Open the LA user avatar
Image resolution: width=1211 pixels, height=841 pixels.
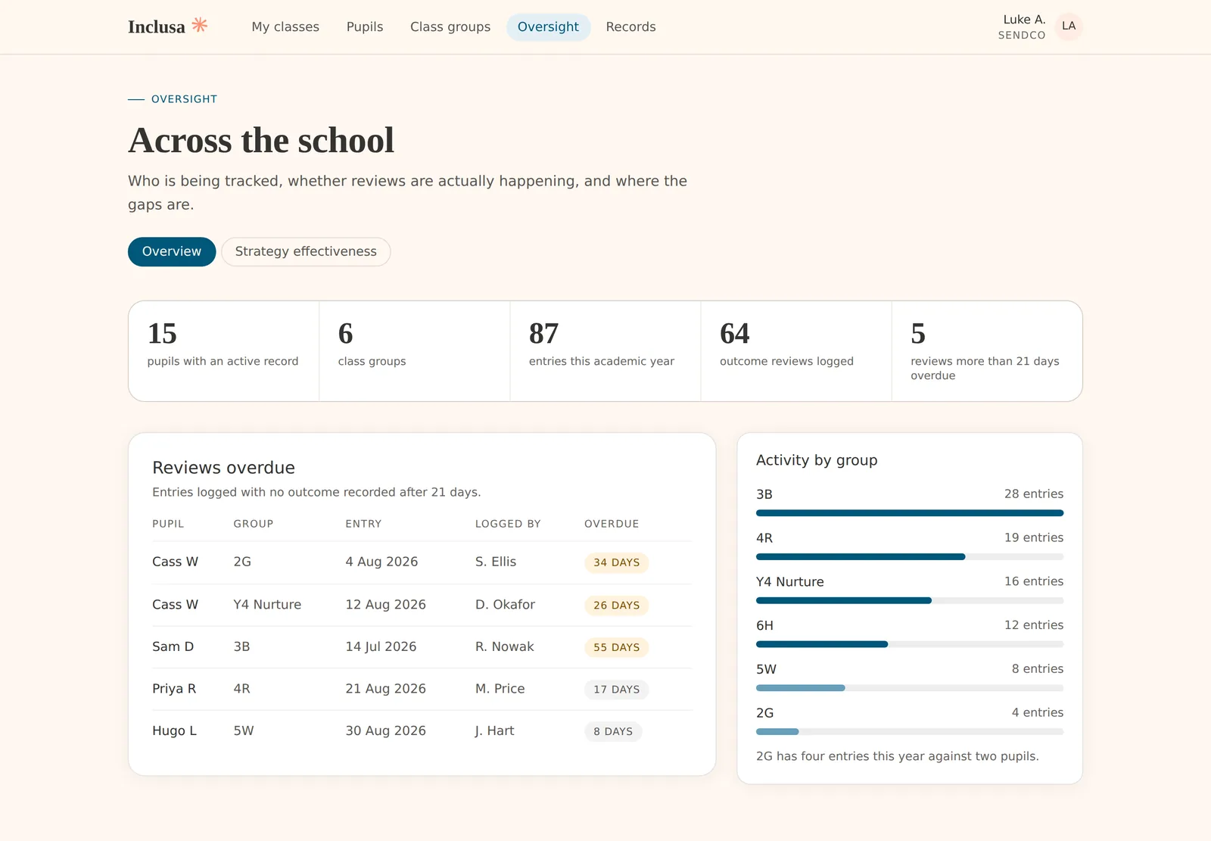(1069, 26)
